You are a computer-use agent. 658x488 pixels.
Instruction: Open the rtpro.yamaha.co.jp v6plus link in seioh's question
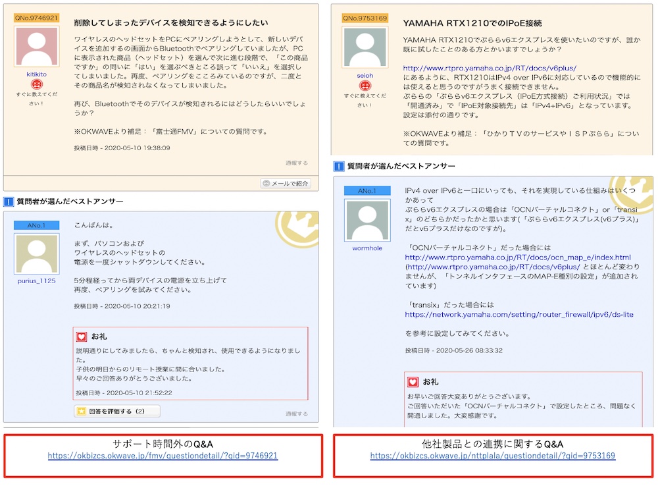click(x=490, y=68)
